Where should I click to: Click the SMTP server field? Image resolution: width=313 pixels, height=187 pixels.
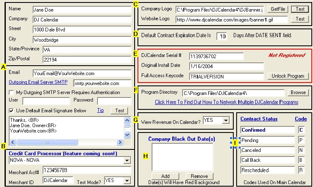[102, 83]
